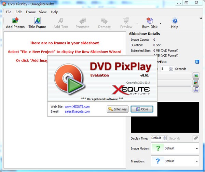Open the Edit menu

coord(18,12)
